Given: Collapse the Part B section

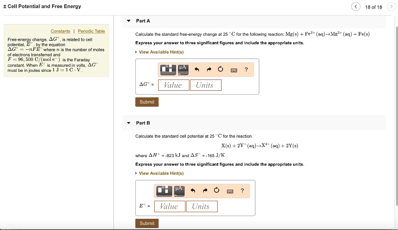Looking at the screenshot, I should coord(129,123).
